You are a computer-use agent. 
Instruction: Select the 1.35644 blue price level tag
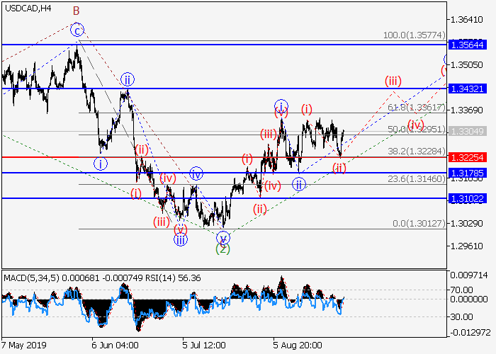pos(468,45)
